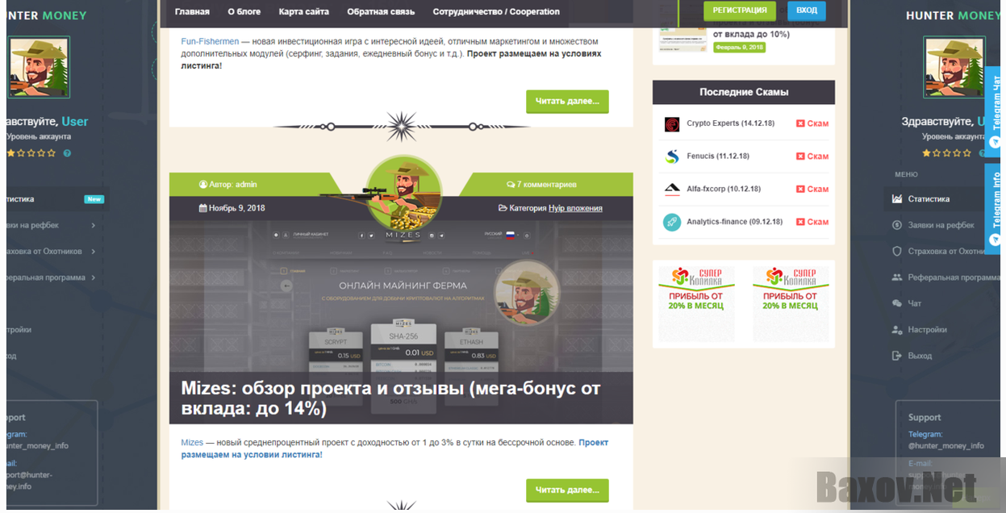Click the Crypto Experts logo icon
Viewport: 1006px width, 513px height.
tap(672, 124)
